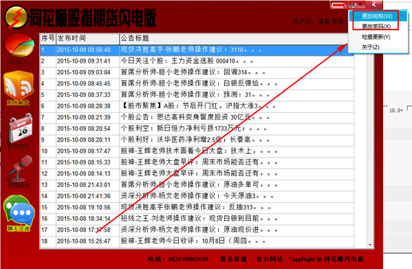This screenshot has width=412, height=269.
Task: Click timestamp 2015-10-08 21:43:01
Action: 84,185
